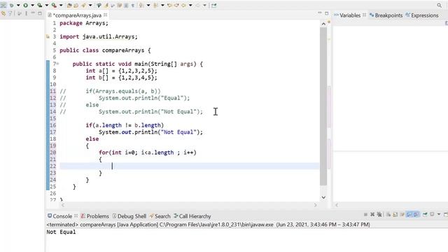
Task: Click the editor vertical scrollbar thumb
Action: (x=323, y=106)
